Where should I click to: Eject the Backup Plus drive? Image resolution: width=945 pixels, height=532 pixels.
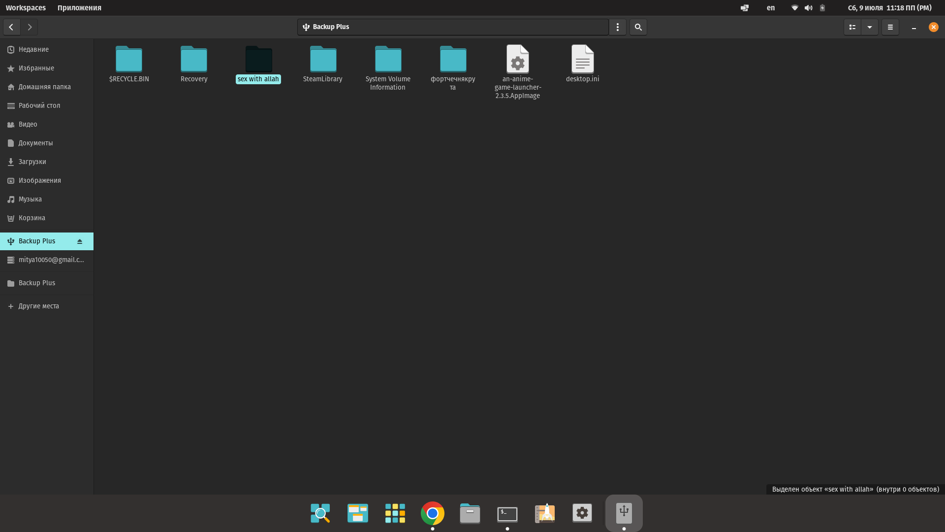coord(80,241)
